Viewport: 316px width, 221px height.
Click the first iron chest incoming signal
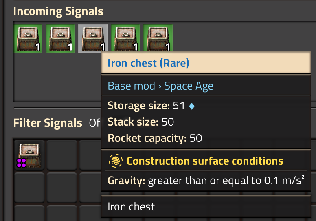(28, 39)
